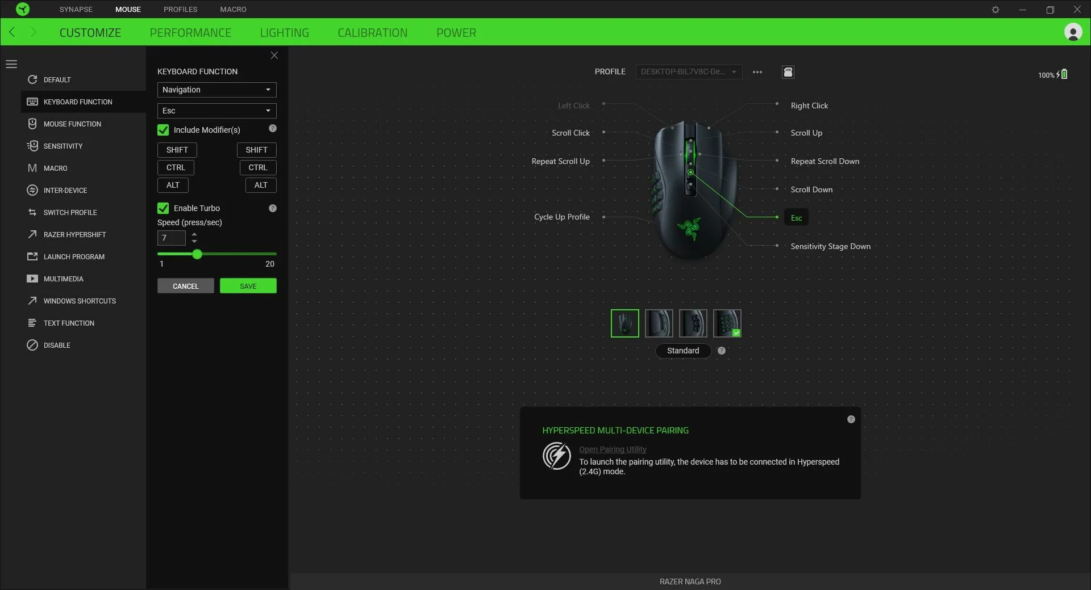Open the Navigation category dropdown
1091x590 pixels.
[x=217, y=90]
